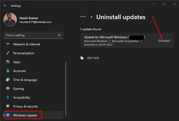Click the 1 update found label
This screenshot has height=121, width=179.
91,29
